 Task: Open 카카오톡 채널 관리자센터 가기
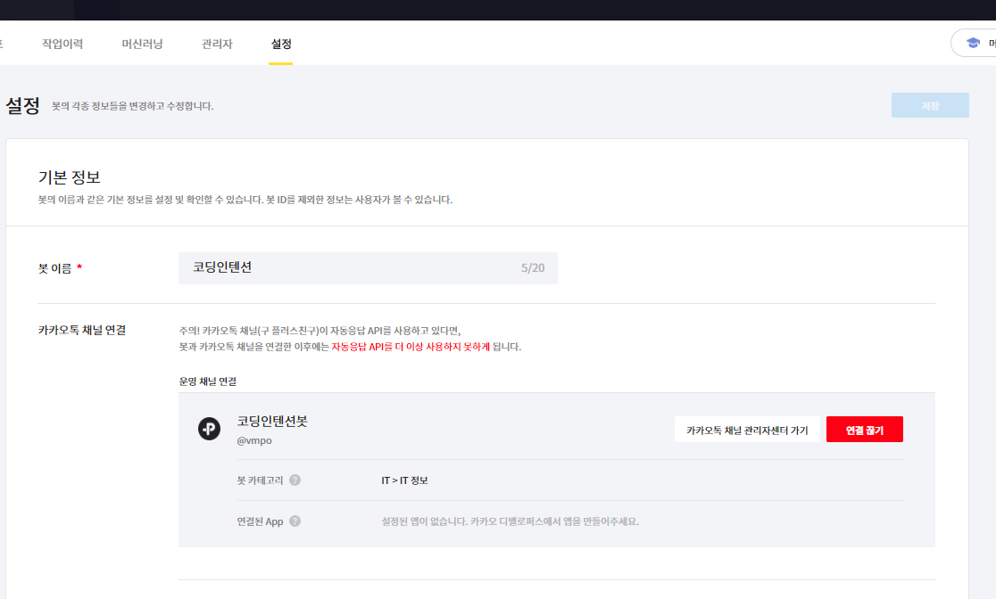747,430
